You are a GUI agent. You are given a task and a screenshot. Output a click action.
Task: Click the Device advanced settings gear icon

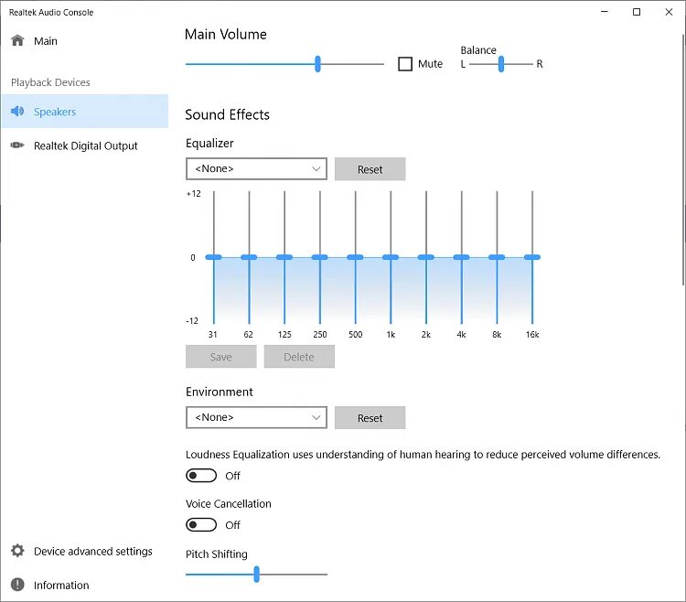(17, 551)
